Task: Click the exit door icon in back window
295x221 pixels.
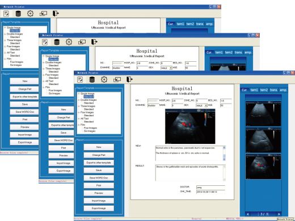Action: coord(56,13)
